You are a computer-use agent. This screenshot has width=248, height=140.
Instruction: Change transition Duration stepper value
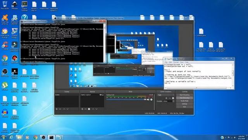tap(174, 101)
